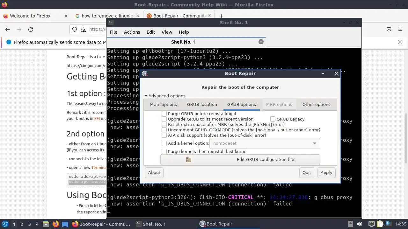Switch to workspace 2 in the taskbar

(x=22, y=224)
